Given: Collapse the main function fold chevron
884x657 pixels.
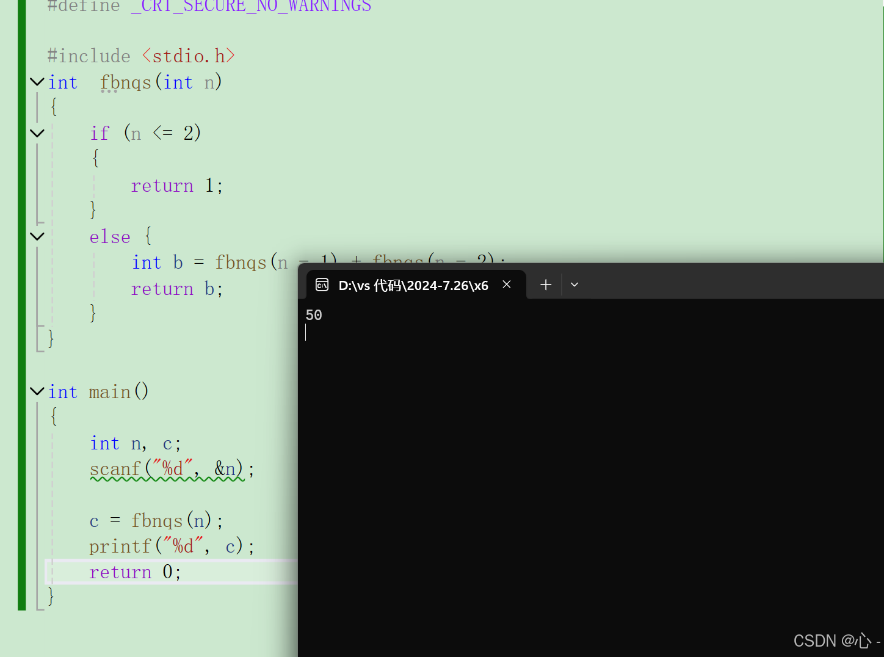Looking at the screenshot, I should [37, 391].
